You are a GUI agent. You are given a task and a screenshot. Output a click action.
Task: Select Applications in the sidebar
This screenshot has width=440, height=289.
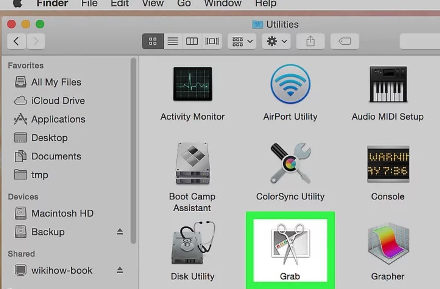58,119
